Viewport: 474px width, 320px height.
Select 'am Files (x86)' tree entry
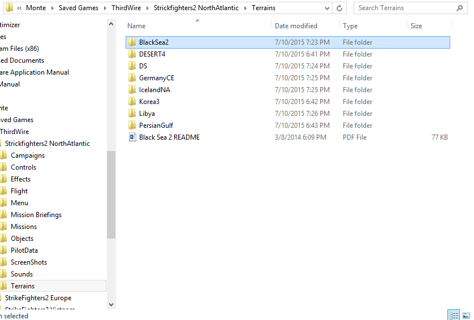pyautogui.click(x=19, y=49)
